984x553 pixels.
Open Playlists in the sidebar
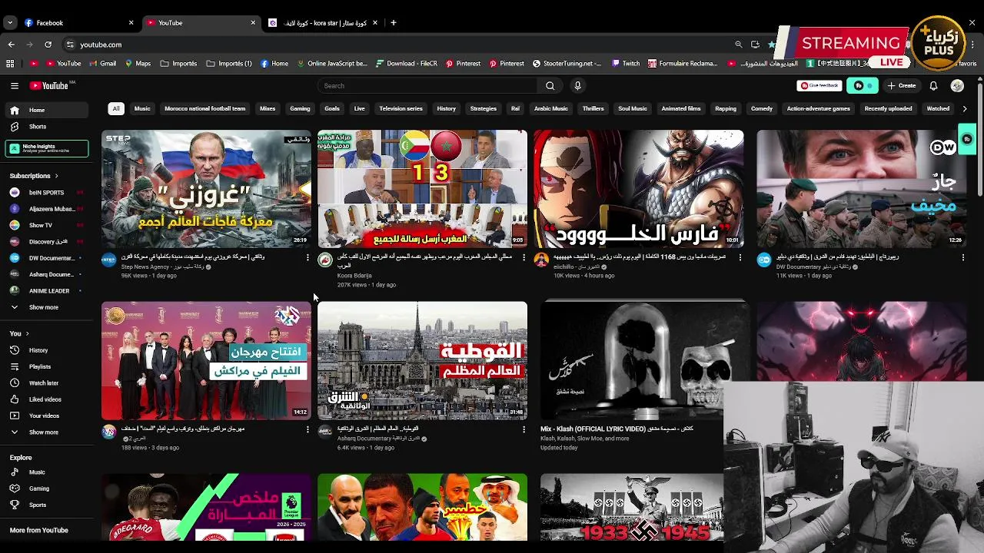coord(46,367)
